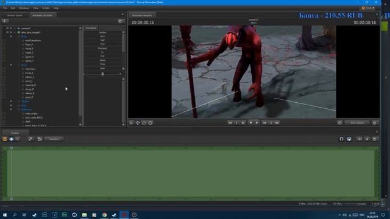Click the Zero procedural preset
The width and height of the screenshot is (390, 219).
(x=102, y=36)
